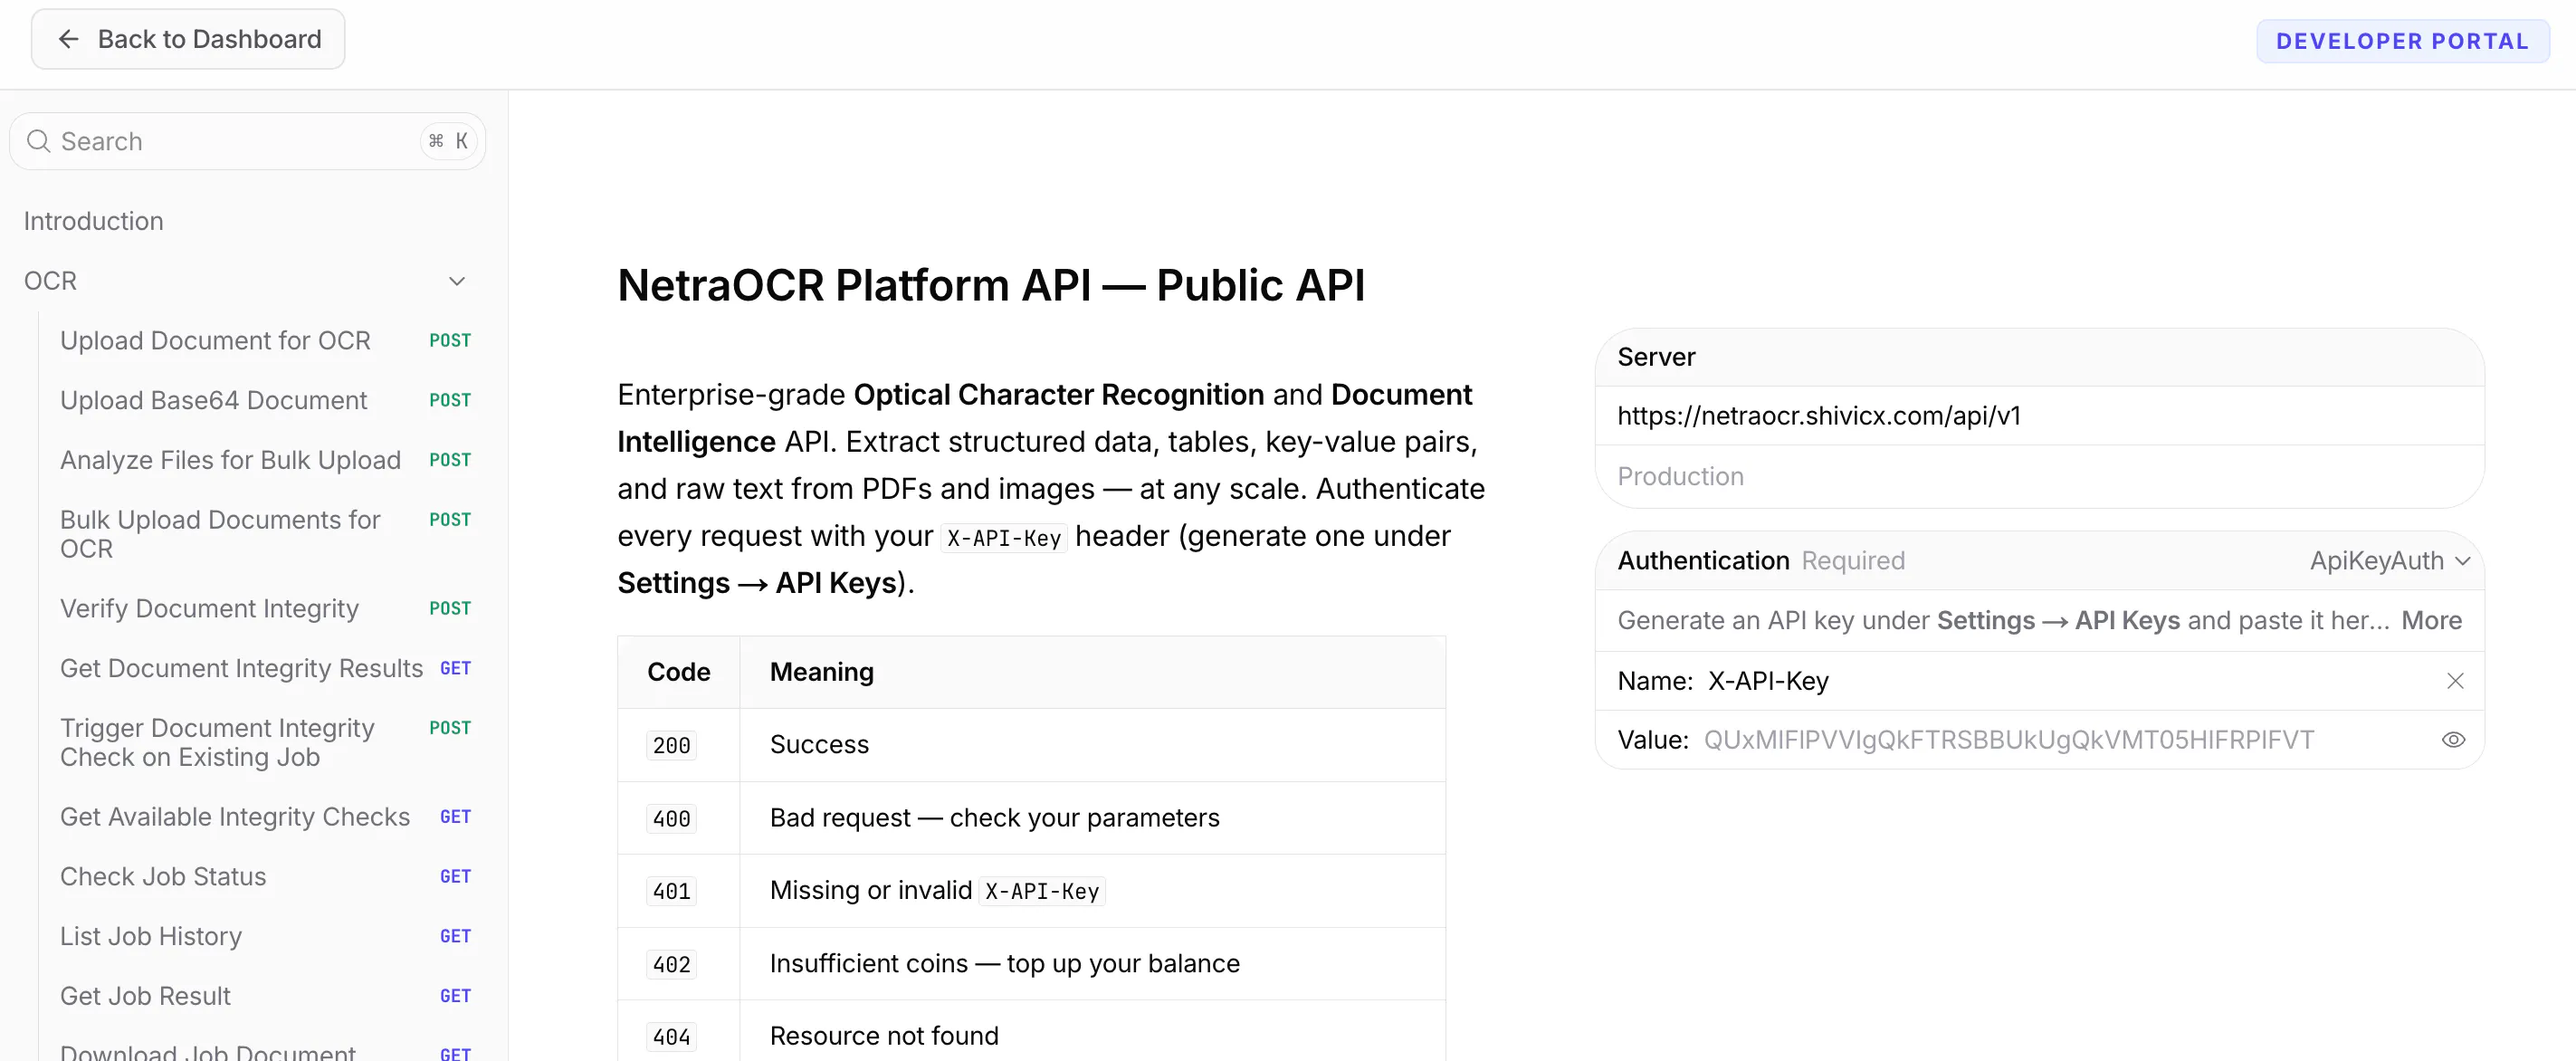The width and height of the screenshot is (2576, 1061).
Task: Toggle API key value visibility
Action: pos(2453,740)
